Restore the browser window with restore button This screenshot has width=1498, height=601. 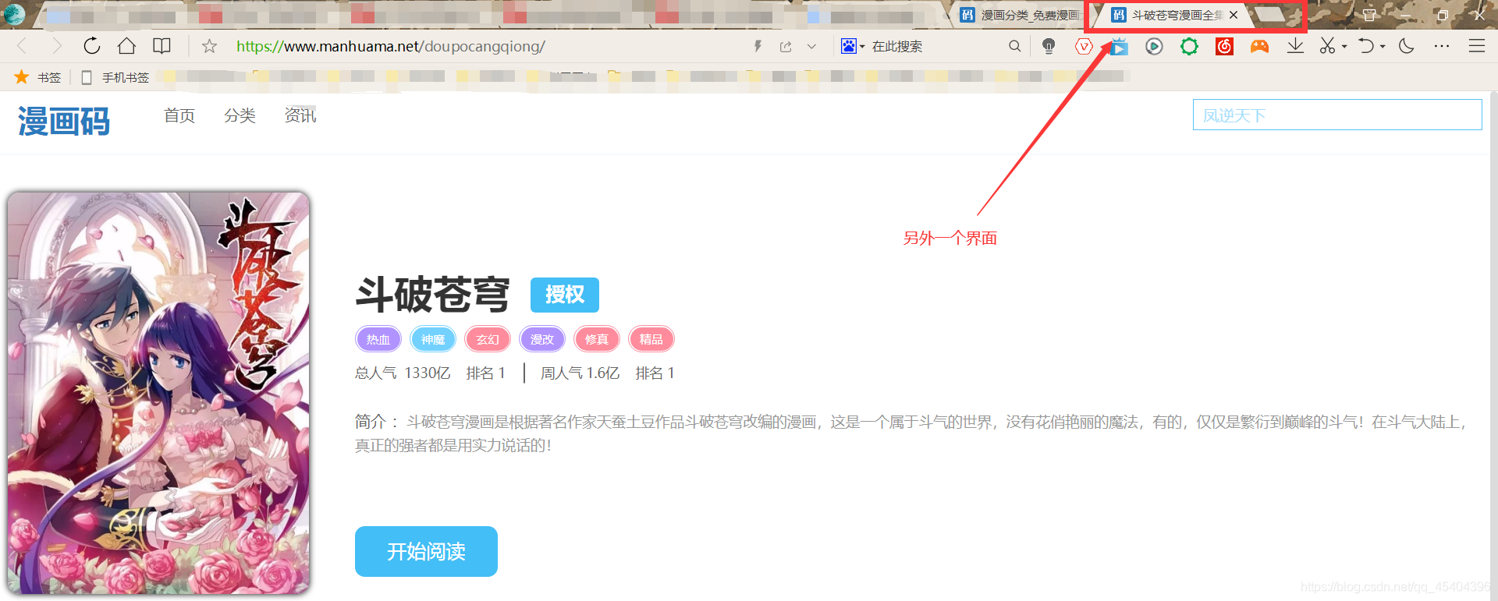coord(1443,15)
